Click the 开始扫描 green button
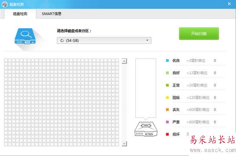The width and height of the screenshot is (236, 156). pyautogui.click(x=199, y=33)
